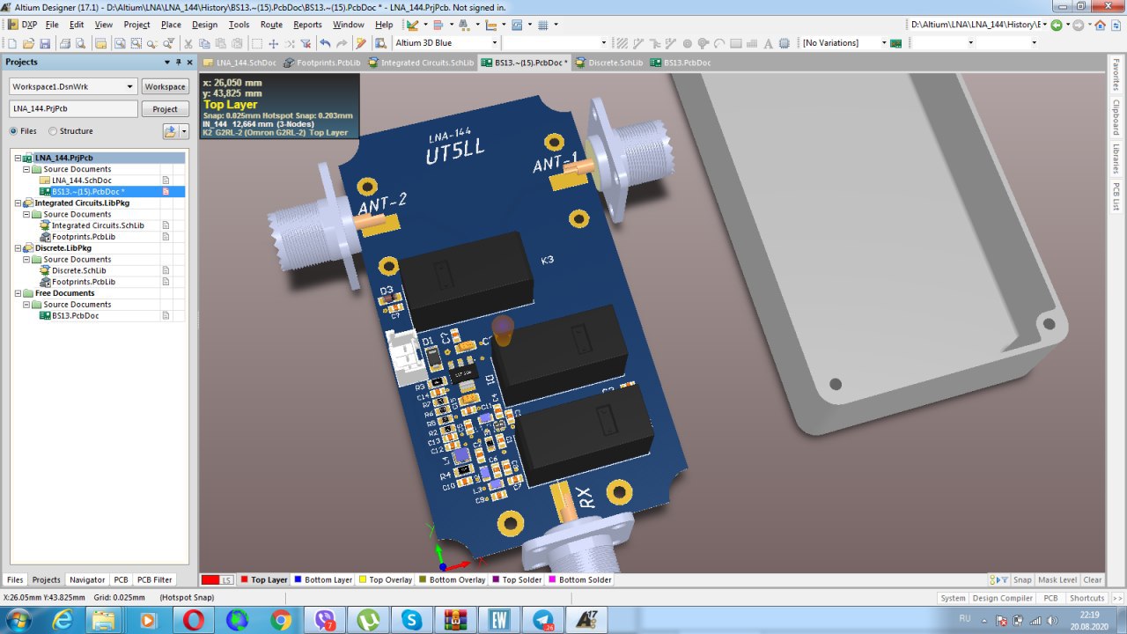Click the Mask Level button
This screenshot has height=634, width=1127.
tap(1057, 579)
